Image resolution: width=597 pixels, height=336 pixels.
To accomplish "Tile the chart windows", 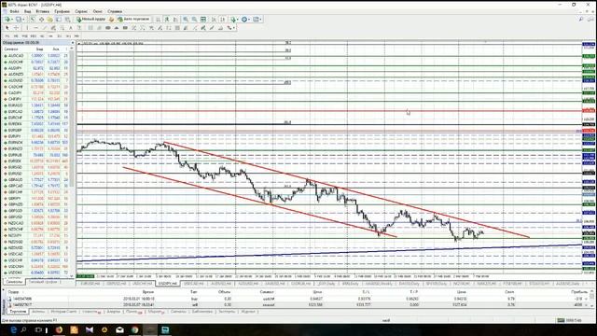I will [x=203, y=19].
